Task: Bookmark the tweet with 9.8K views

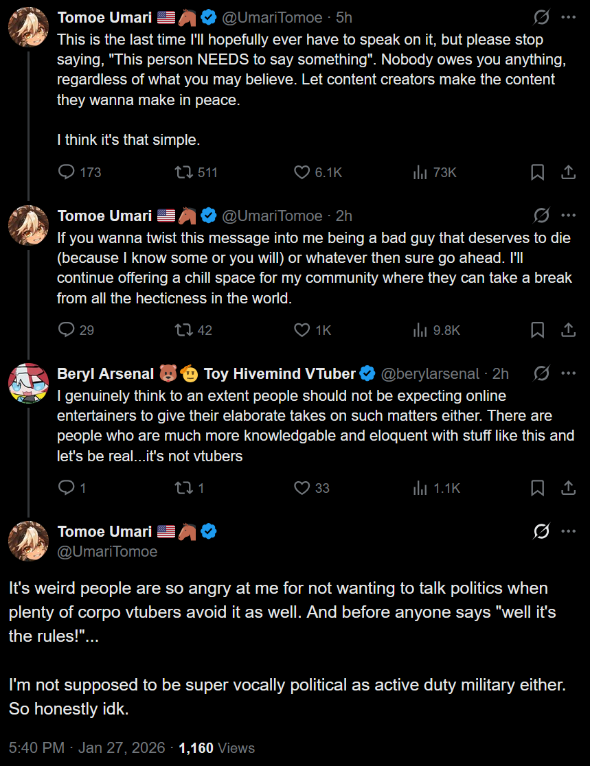Action: (538, 330)
